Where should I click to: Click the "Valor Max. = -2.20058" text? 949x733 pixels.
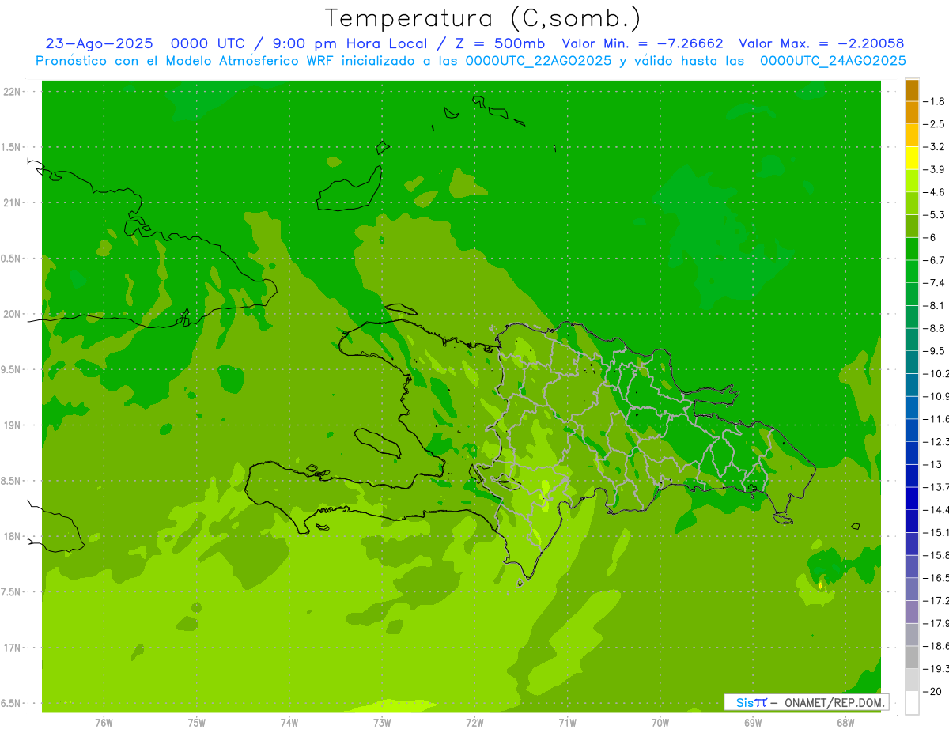point(821,43)
